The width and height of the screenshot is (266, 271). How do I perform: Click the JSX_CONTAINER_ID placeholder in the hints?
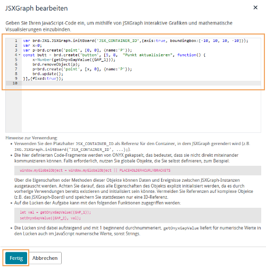[x=95, y=143]
